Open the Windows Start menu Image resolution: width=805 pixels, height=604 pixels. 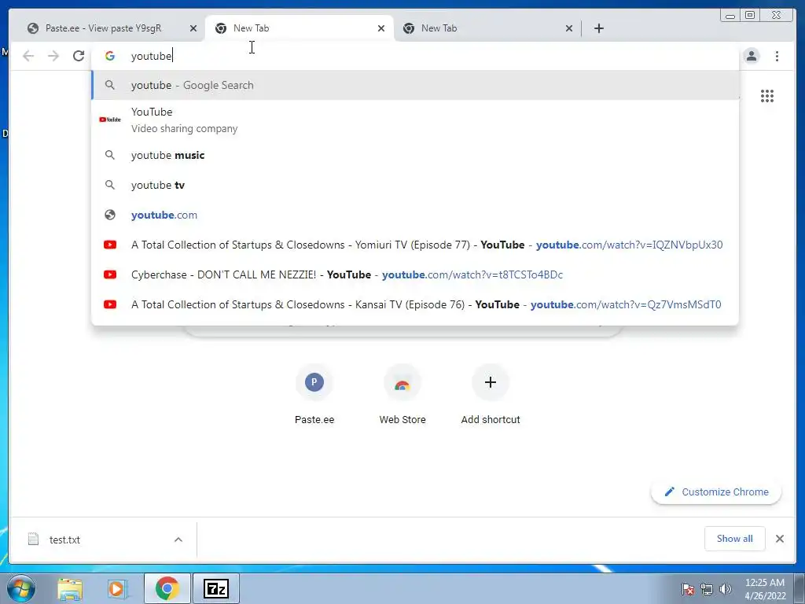[x=20, y=588]
